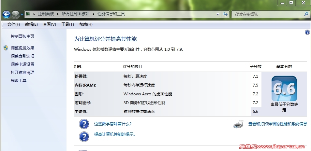Open 高级工具 link
This screenshot has width=311, height=151.
(x=19, y=81)
